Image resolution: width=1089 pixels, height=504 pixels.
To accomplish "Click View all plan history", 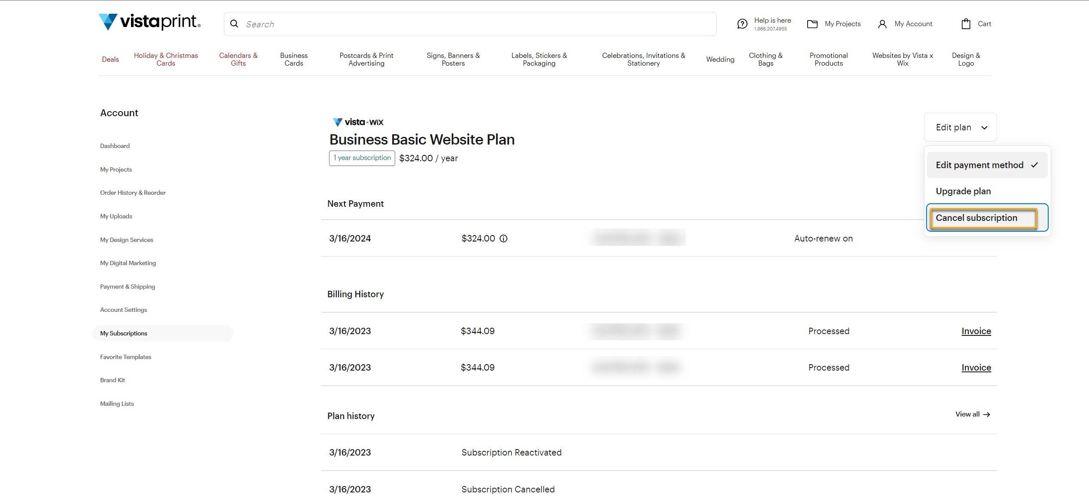I will point(973,414).
